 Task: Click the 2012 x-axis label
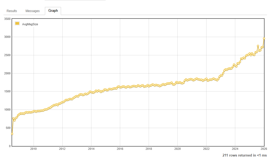(62, 149)
